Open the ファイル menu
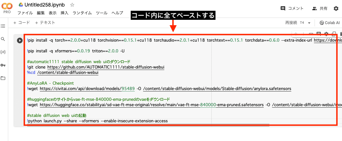342x141 pixels. (x=25, y=13)
